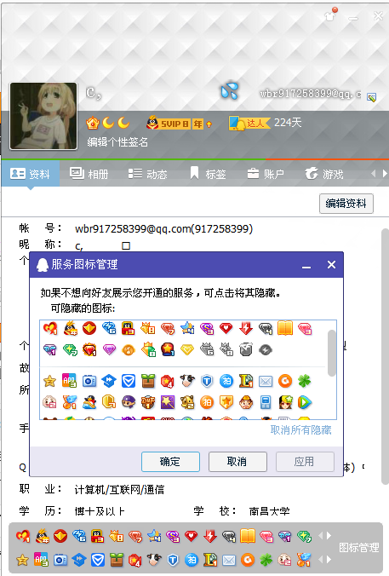
Task: Open the 账户 tab
Action: (266, 173)
